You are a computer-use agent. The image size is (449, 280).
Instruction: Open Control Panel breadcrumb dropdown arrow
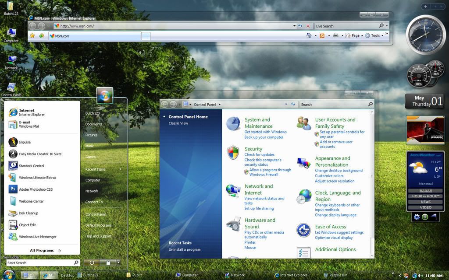point(220,105)
